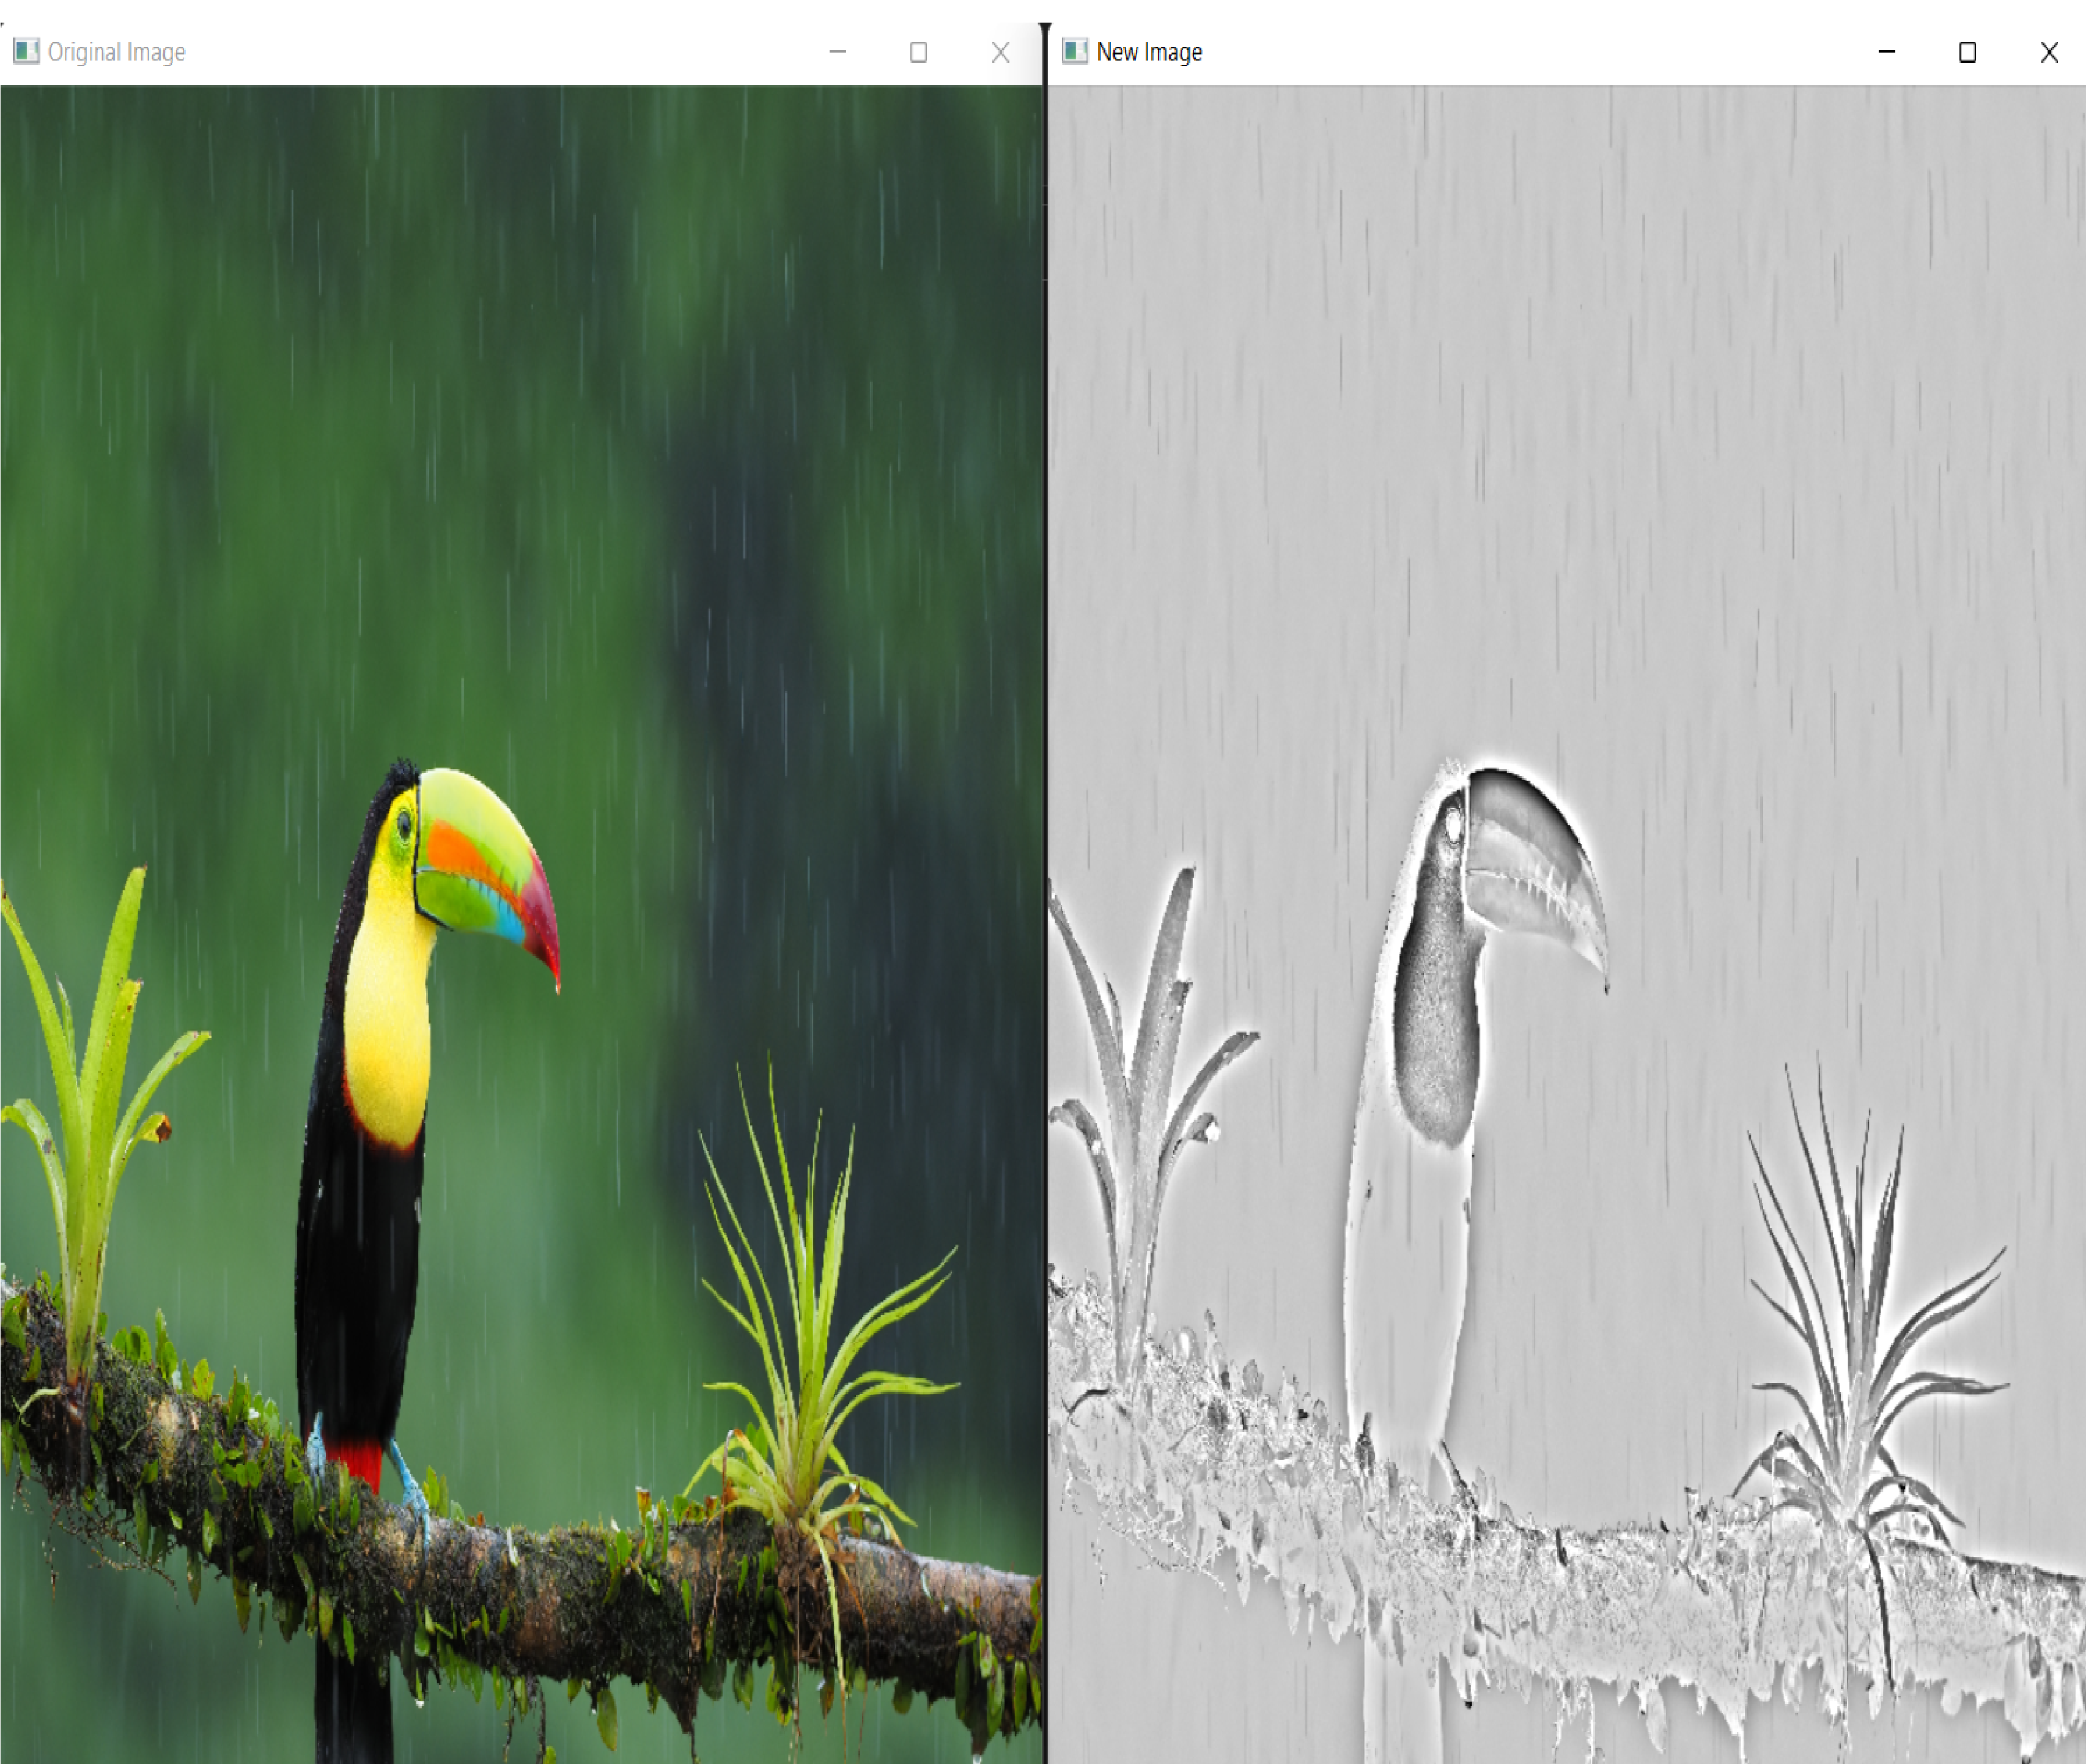Maximize the Original Image window
2086x1764 pixels.
click(x=918, y=52)
